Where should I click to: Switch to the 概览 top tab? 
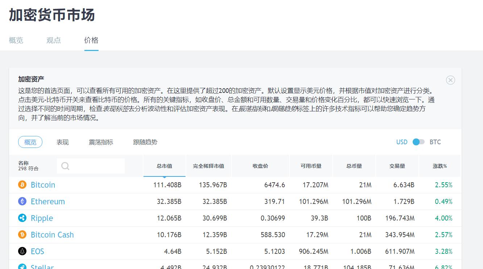tap(16, 40)
